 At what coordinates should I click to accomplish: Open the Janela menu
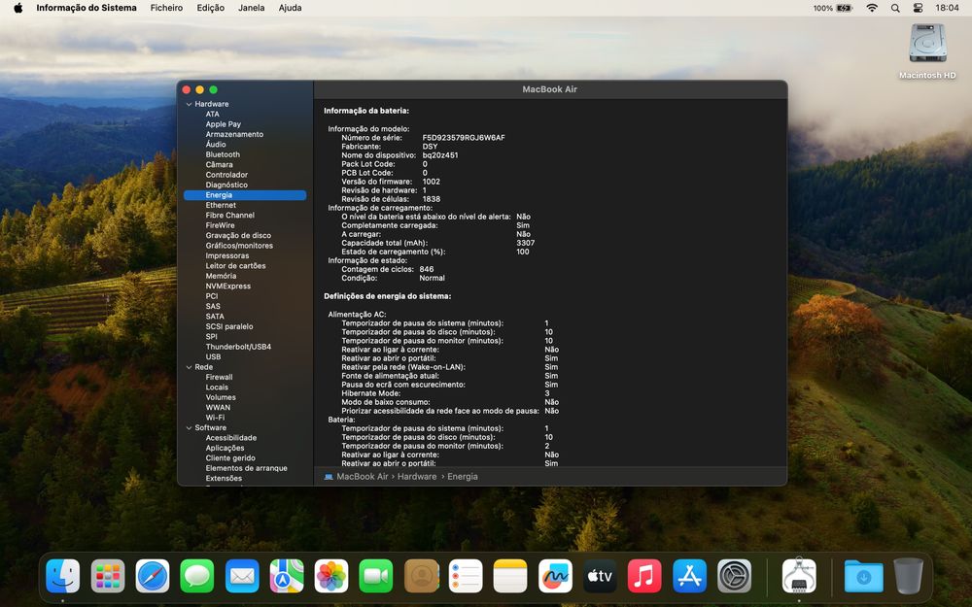tap(251, 8)
